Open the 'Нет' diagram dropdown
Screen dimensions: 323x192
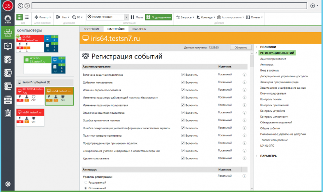coord(63,17)
